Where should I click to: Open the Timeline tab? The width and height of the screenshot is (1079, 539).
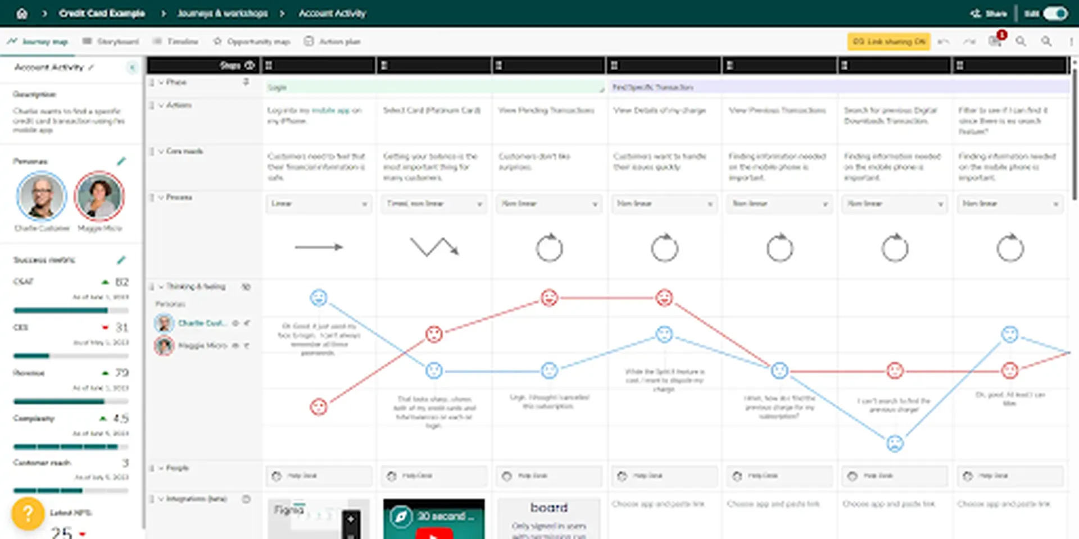click(176, 42)
